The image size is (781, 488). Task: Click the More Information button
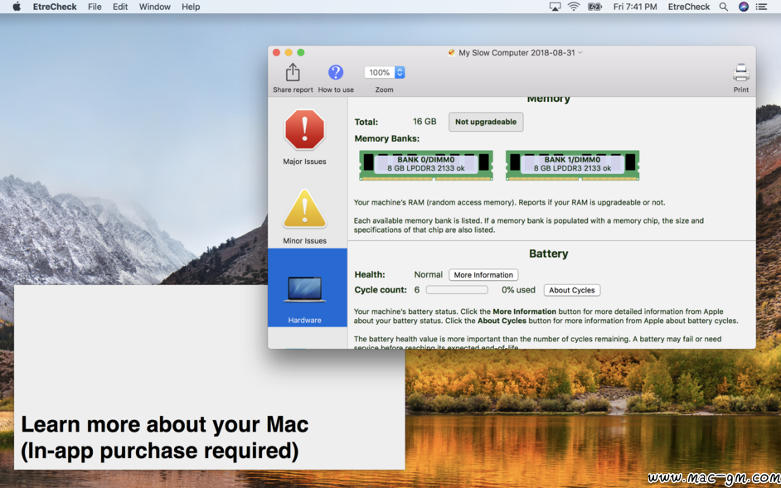pos(483,275)
